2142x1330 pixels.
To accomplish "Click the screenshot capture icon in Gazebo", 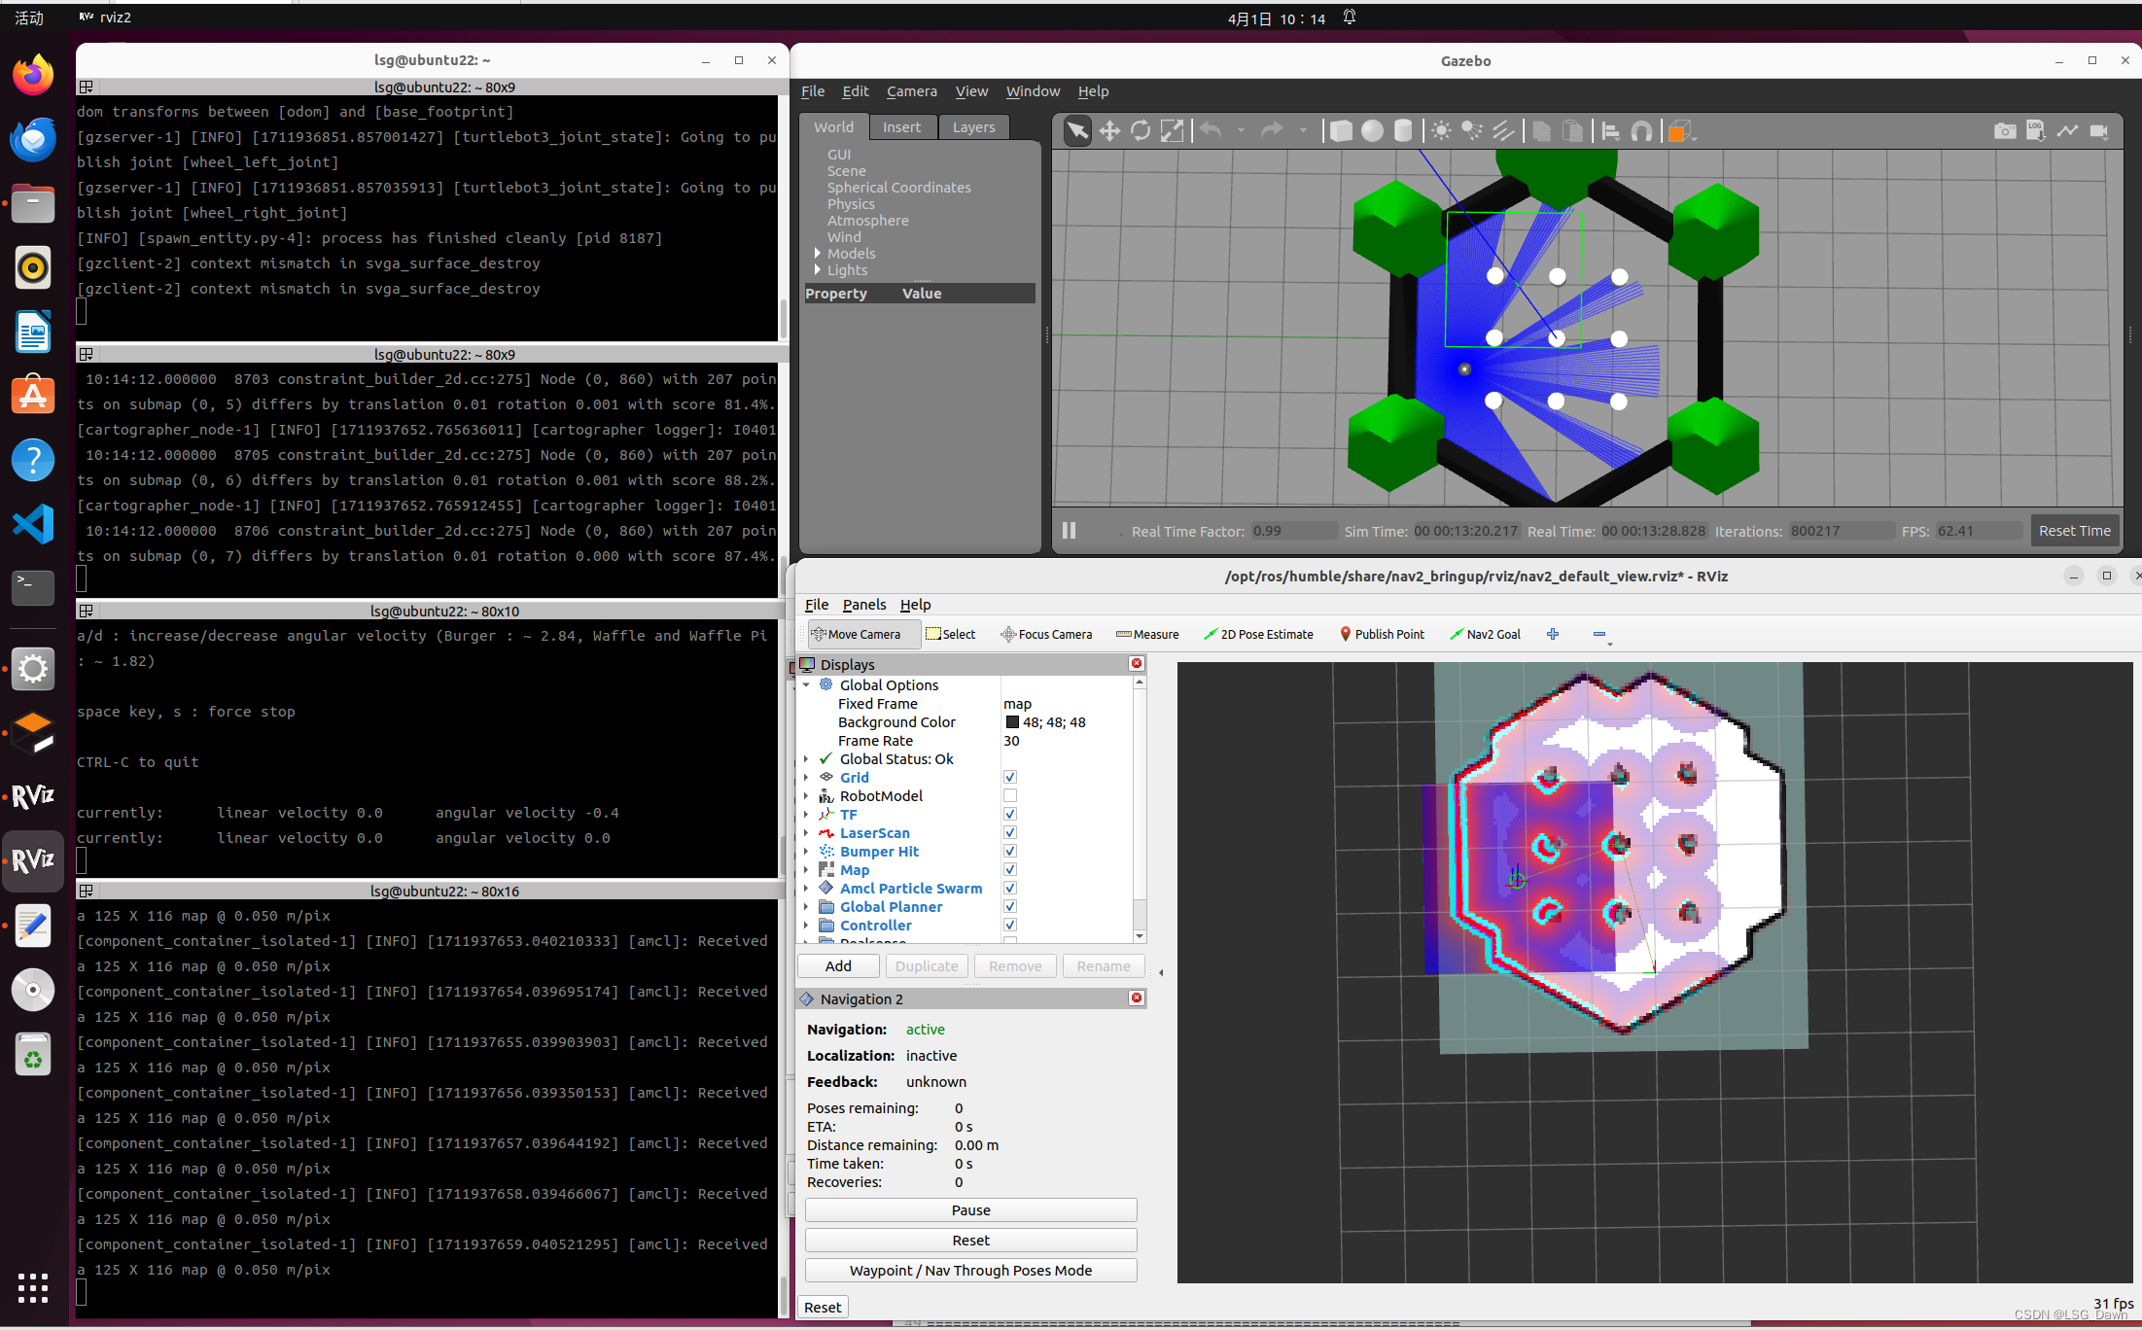I will point(2005,131).
